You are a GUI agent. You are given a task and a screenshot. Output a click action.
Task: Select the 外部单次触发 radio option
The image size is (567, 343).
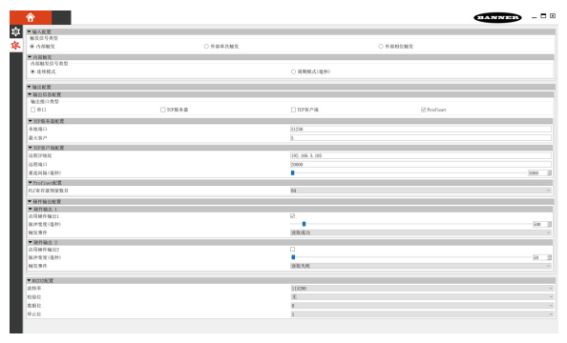[x=206, y=47]
